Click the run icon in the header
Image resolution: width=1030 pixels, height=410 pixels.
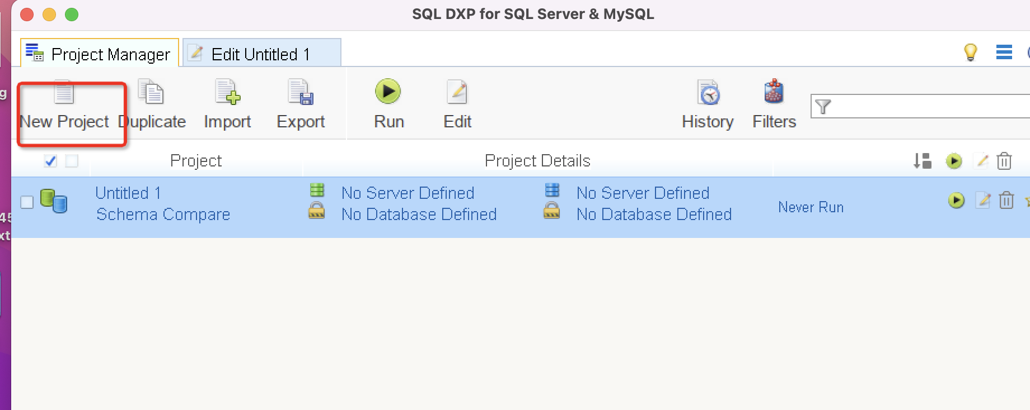point(954,161)
